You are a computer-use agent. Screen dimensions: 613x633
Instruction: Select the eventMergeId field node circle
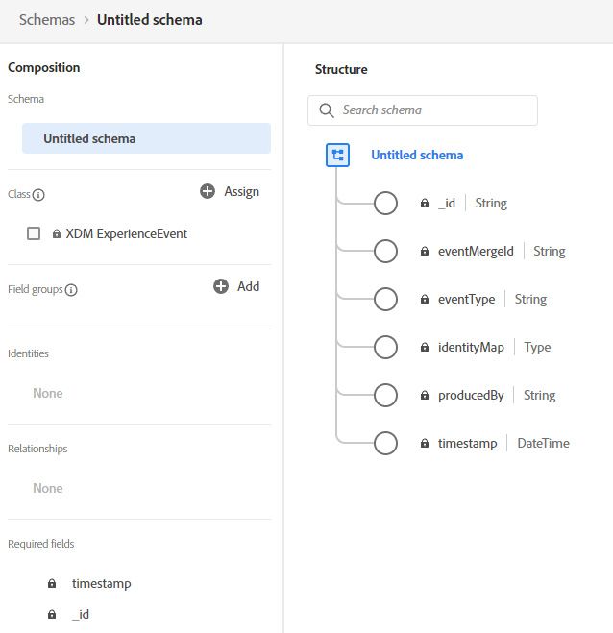tap(385, 251)
